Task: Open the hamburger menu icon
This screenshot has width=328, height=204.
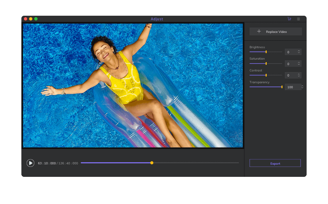Action: click(298, 19)
